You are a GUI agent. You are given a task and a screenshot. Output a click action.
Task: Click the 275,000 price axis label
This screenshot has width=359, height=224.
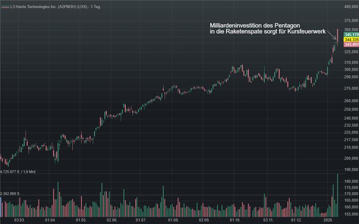click(x=351, y=89)
